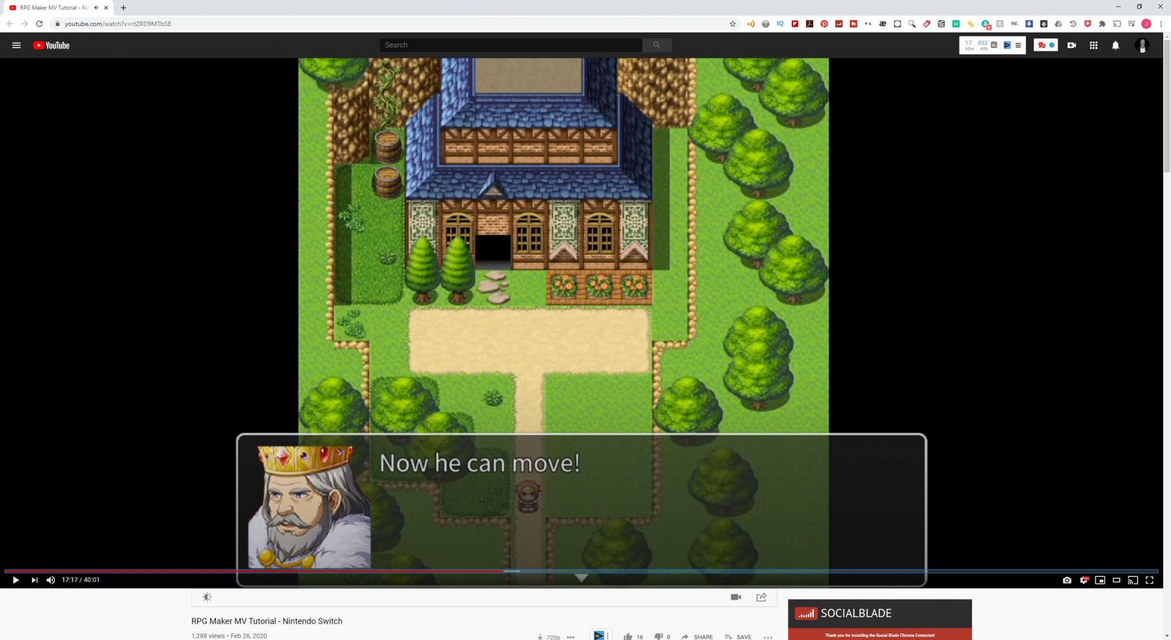Focus the YouTube search box
This screenshot has height=640, width=1171.
coord(511,45)
